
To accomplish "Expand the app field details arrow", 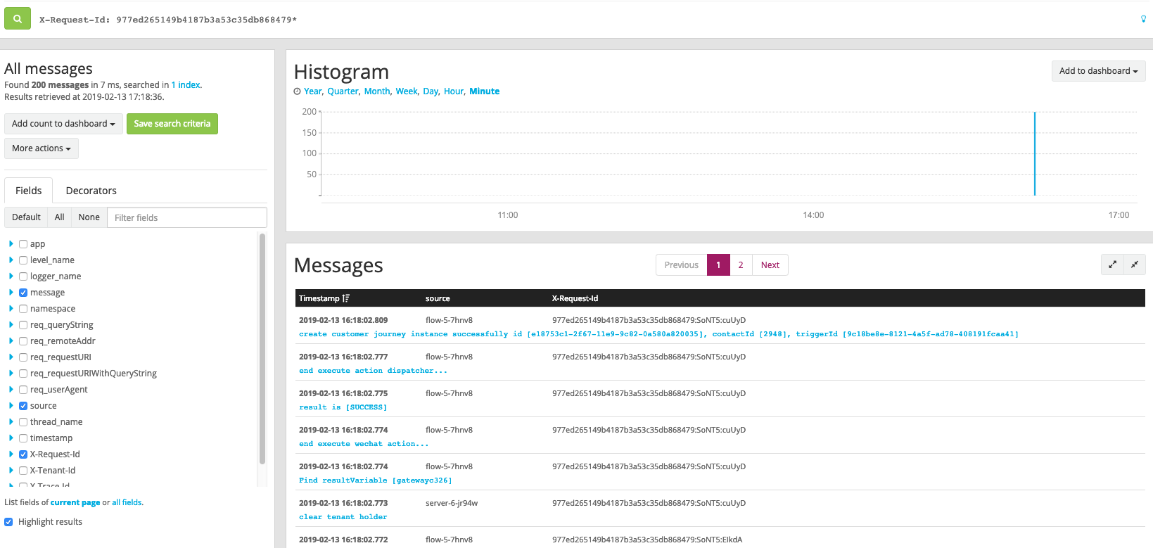I will 11,244.
